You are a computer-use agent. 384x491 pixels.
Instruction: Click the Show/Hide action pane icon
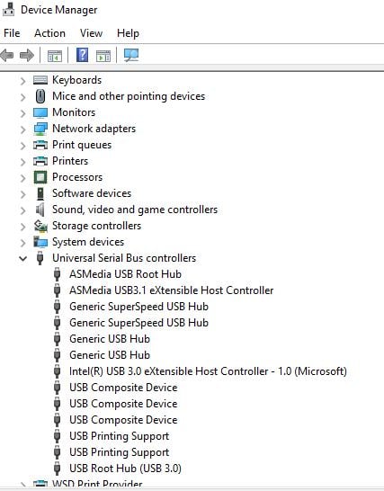(x=103, y=56)
